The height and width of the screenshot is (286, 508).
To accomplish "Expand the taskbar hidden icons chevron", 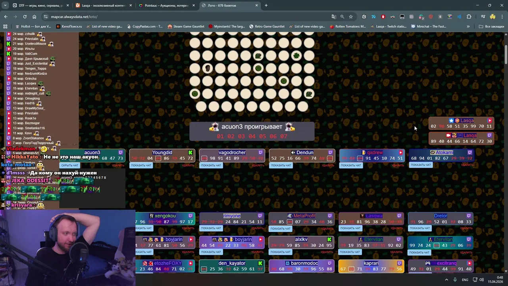I will [x=446, y=280].
